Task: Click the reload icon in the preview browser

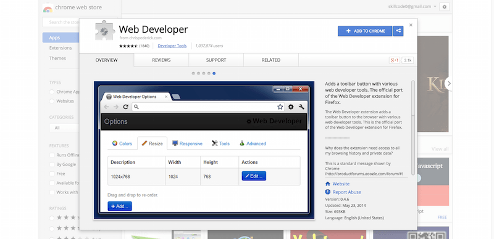Action: tap(125, 107)
